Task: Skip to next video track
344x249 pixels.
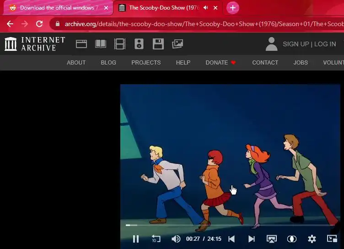Action: [252, 239]
